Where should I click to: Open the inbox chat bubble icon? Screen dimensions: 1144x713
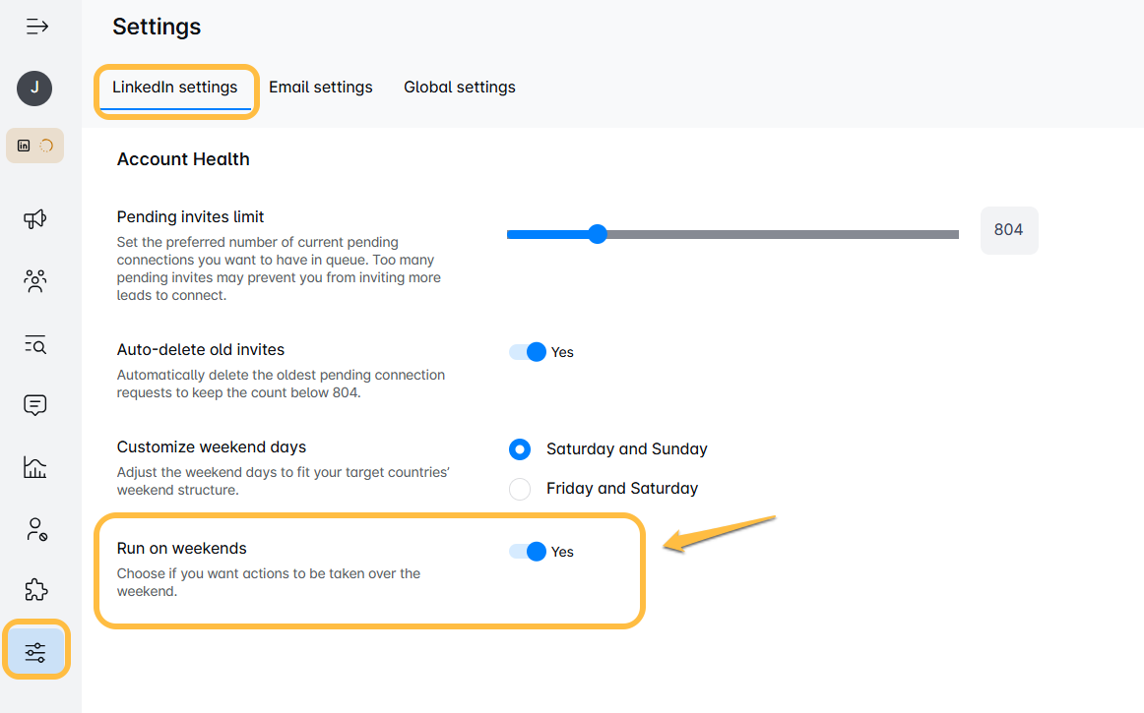(35, 405)
